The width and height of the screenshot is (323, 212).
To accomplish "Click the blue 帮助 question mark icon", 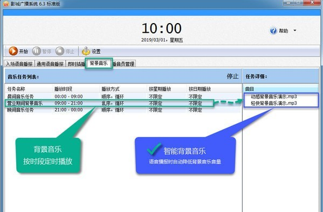I will tap(273, 31).
